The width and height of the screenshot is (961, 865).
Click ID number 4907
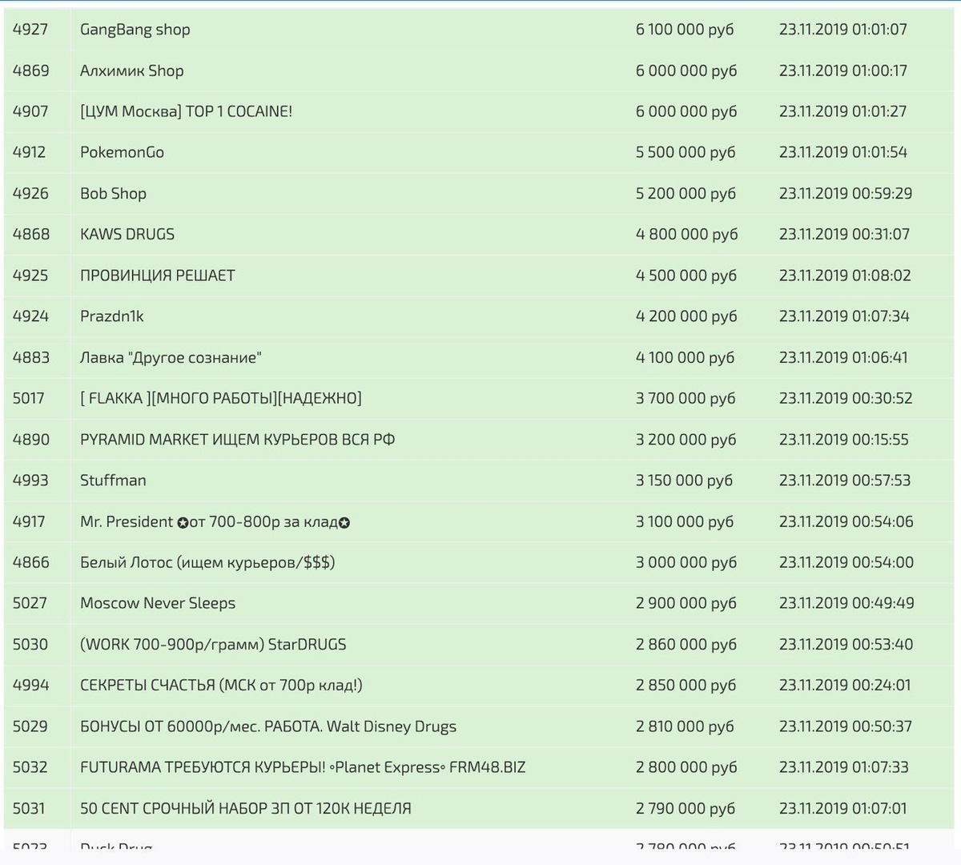pos(30,111)
